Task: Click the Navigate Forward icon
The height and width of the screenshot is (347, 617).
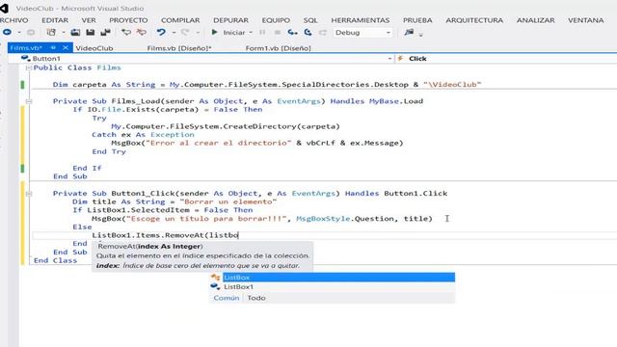Action: 31,32
